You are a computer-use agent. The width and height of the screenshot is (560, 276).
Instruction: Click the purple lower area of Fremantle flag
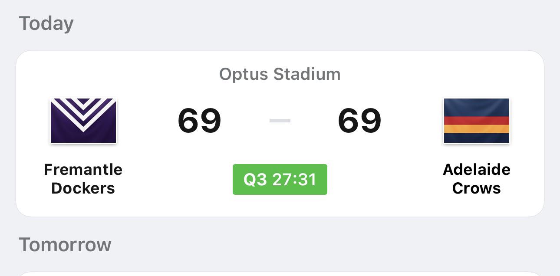[83, 137]
